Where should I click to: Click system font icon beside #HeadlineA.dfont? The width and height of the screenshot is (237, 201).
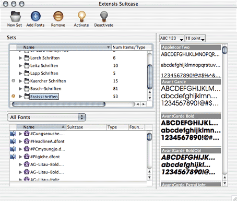(x=13, y=141)
